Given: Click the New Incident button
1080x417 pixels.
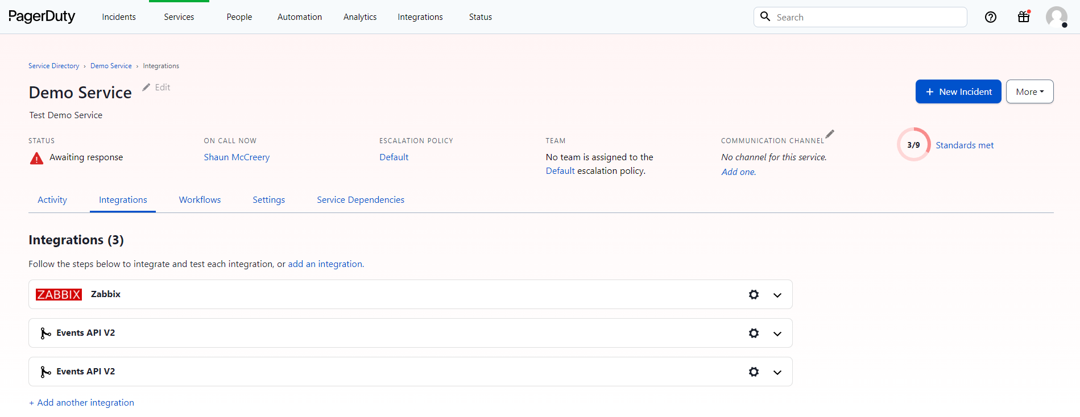Looking at the screenshot, I should point(958,91).
